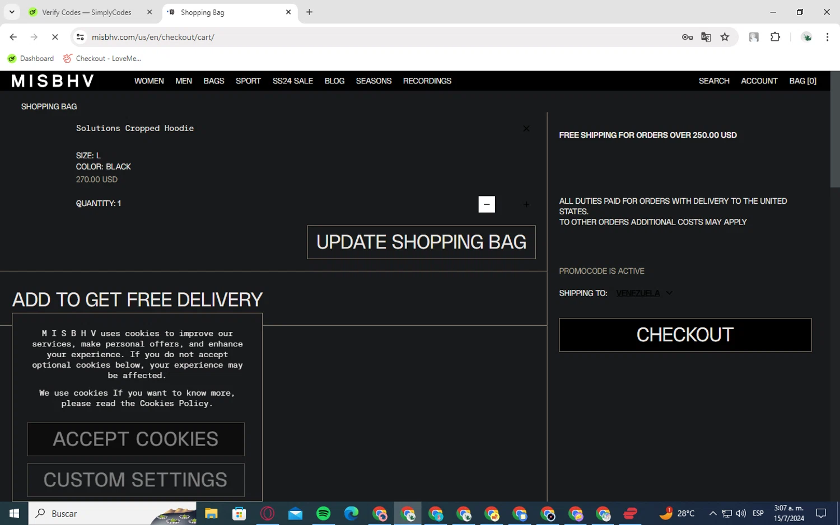Show hidden system tray icons

(x=712, y=513)
